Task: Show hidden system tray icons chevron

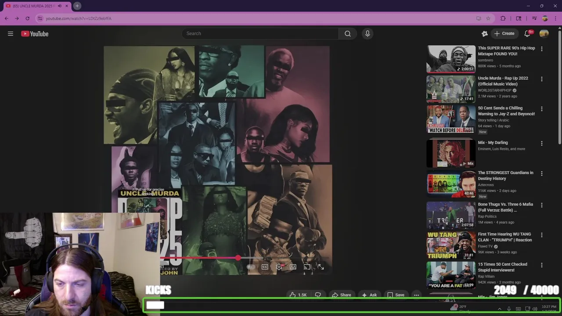Action: [499, 309]
